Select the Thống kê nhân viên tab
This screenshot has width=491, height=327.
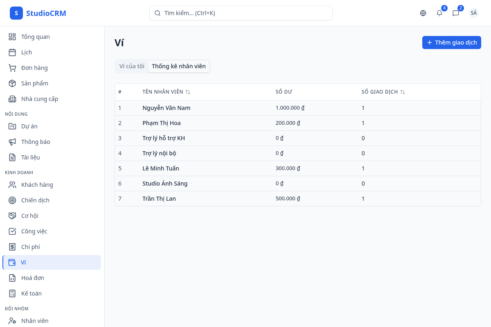click(179, 66)
